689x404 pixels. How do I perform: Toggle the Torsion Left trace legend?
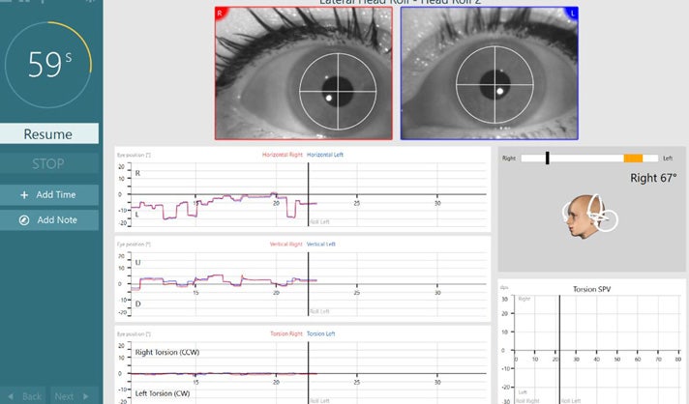point(320,333)
